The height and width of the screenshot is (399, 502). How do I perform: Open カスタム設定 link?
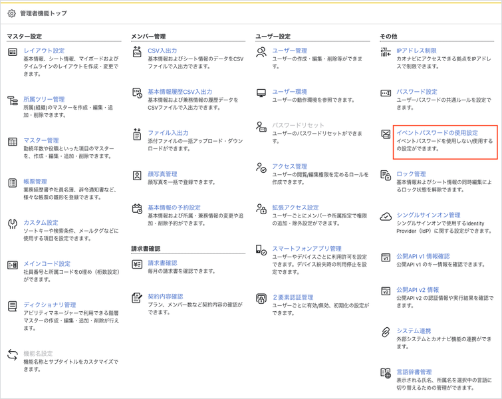point(41,223)
